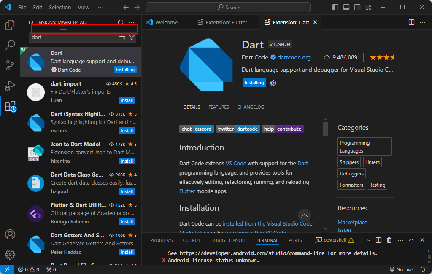
Task: Open the dartcode.org publisher link
Action: coord(294,58)
